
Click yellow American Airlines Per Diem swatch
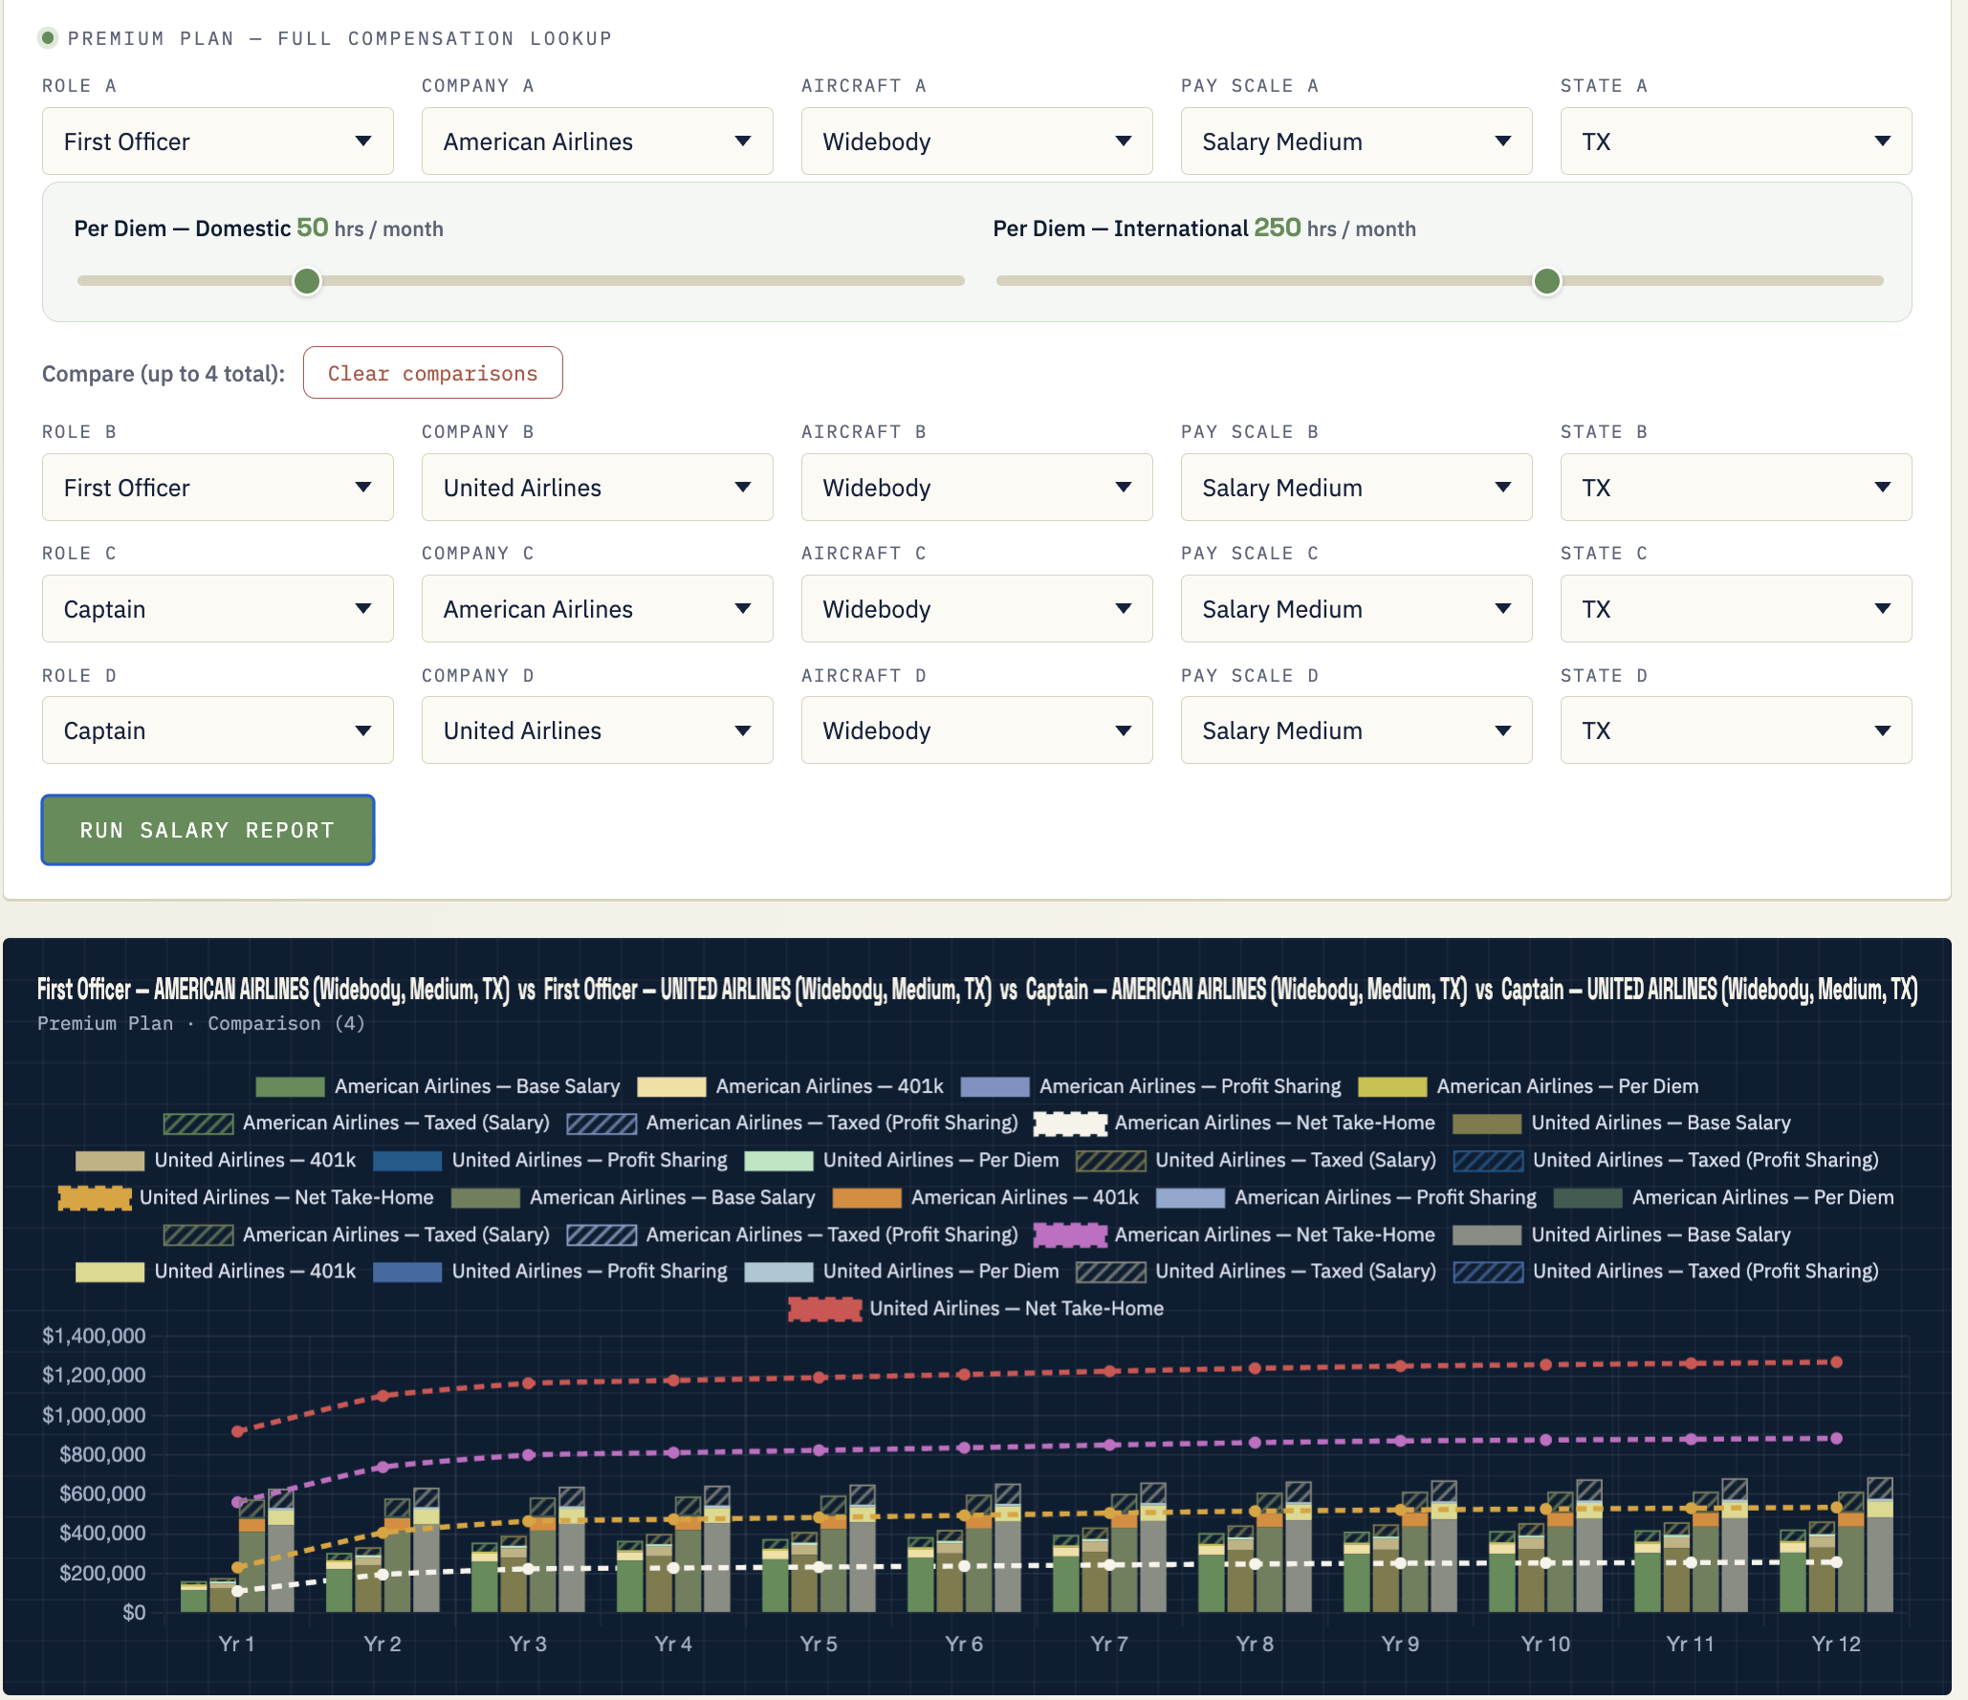(1392, 1087)
